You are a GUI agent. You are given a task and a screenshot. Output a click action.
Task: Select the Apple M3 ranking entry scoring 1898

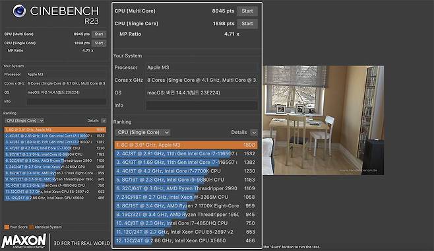(186, 145)
